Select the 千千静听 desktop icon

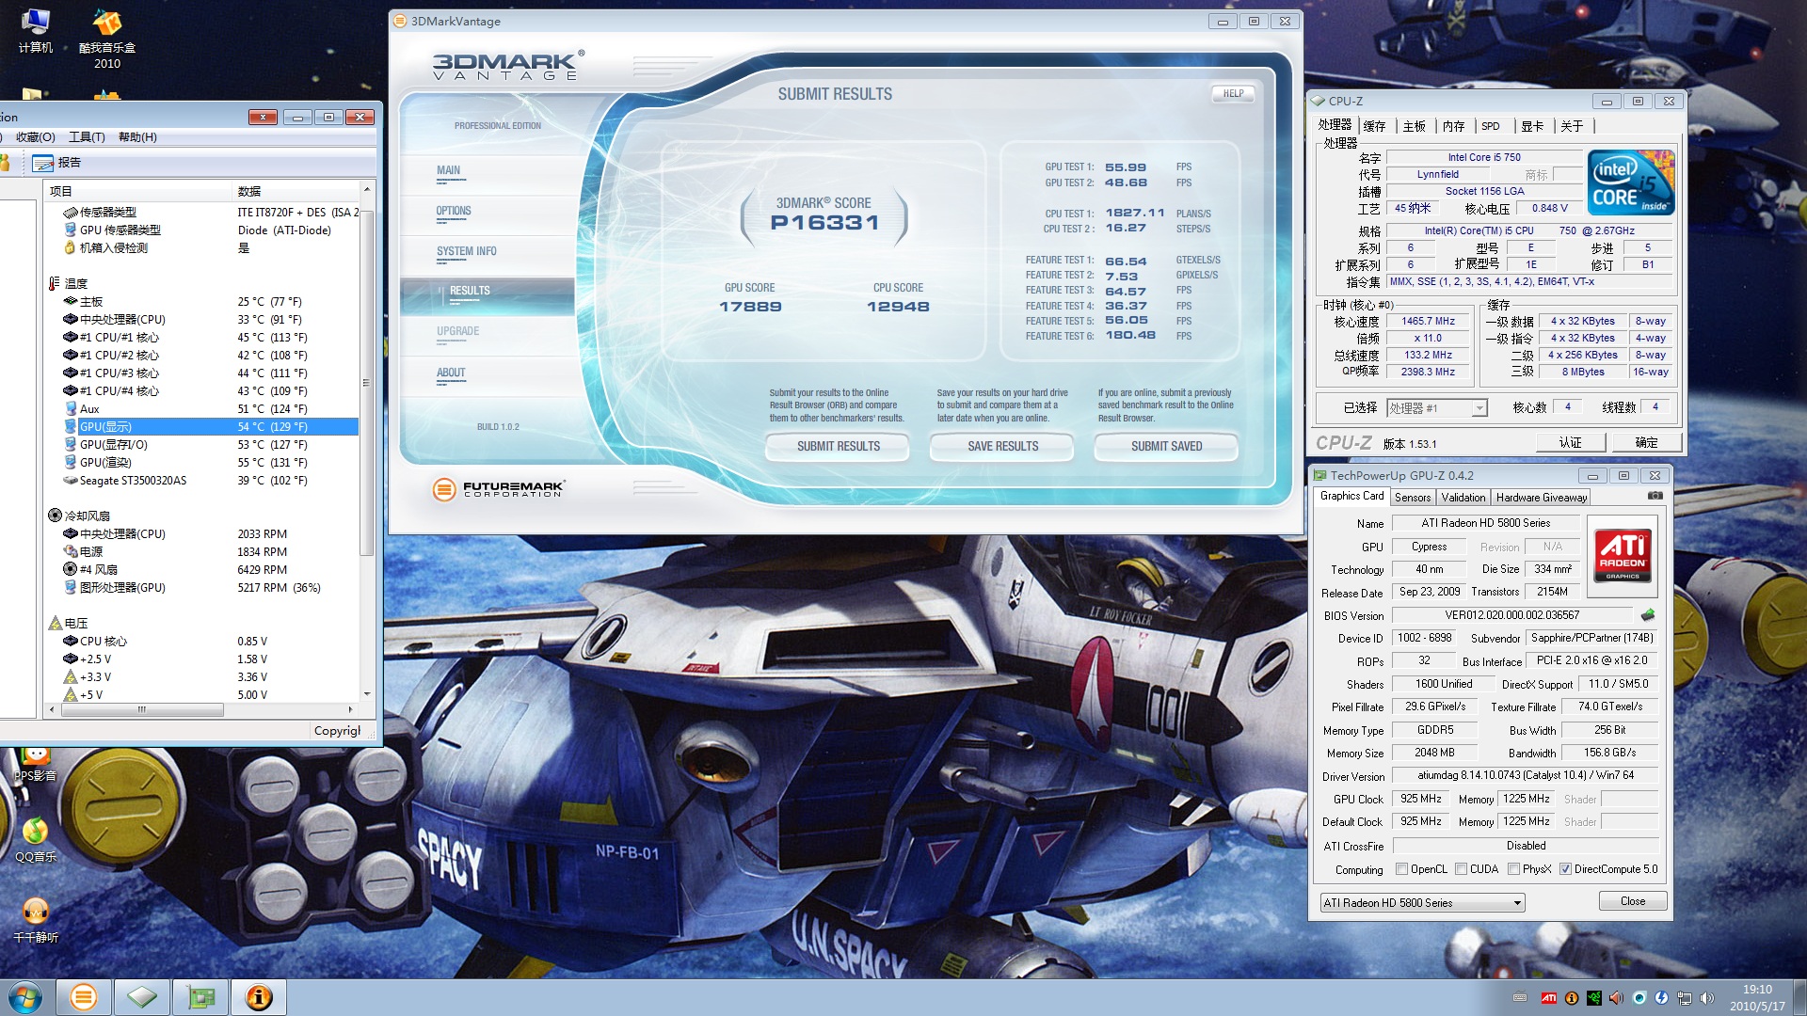coord(36,920)
